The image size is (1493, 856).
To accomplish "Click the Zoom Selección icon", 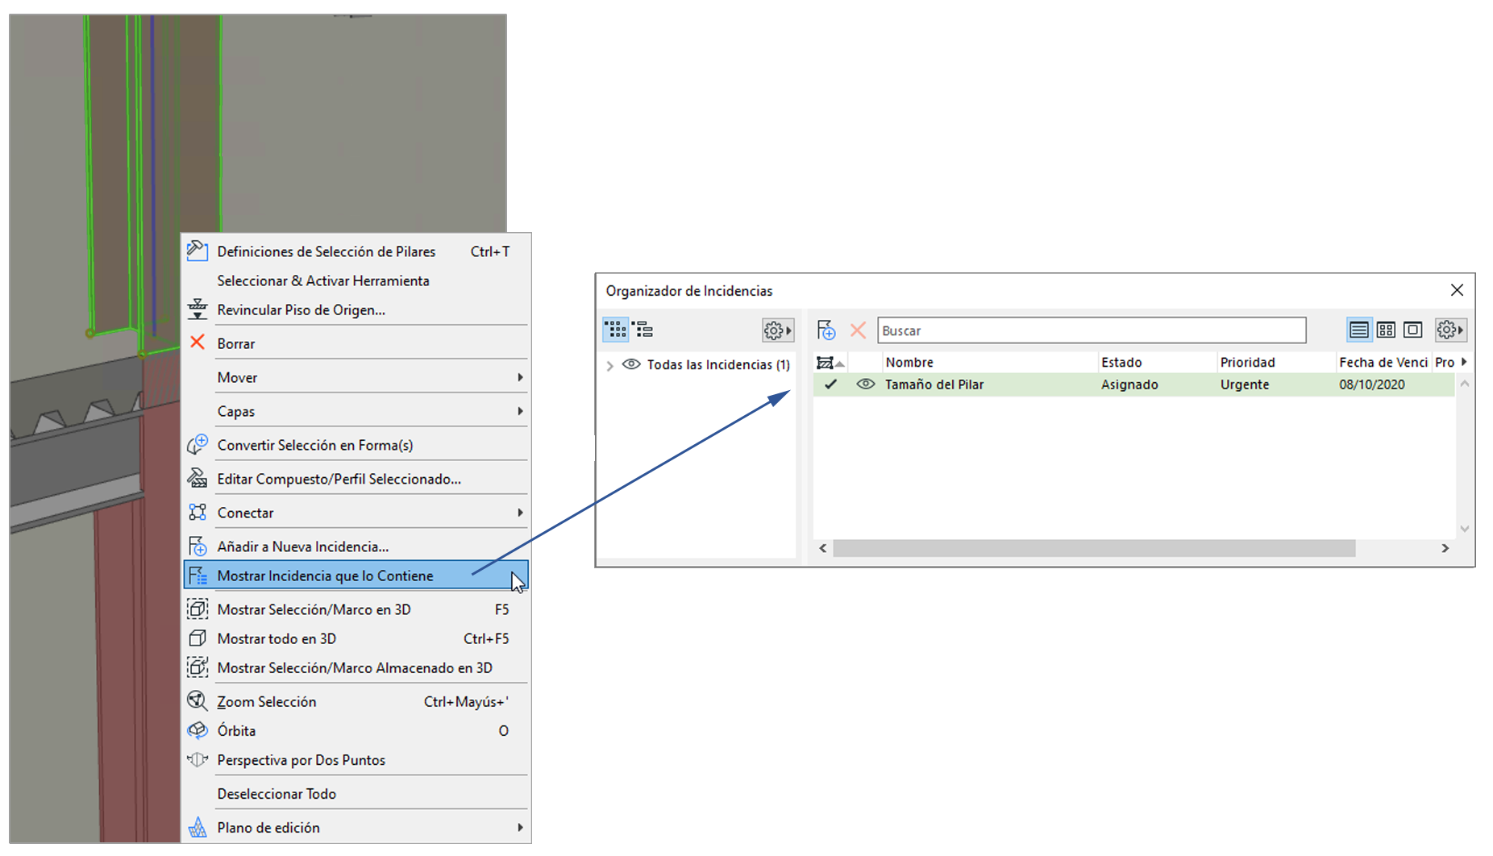I will pyautogui.click(x=198, y=701).
